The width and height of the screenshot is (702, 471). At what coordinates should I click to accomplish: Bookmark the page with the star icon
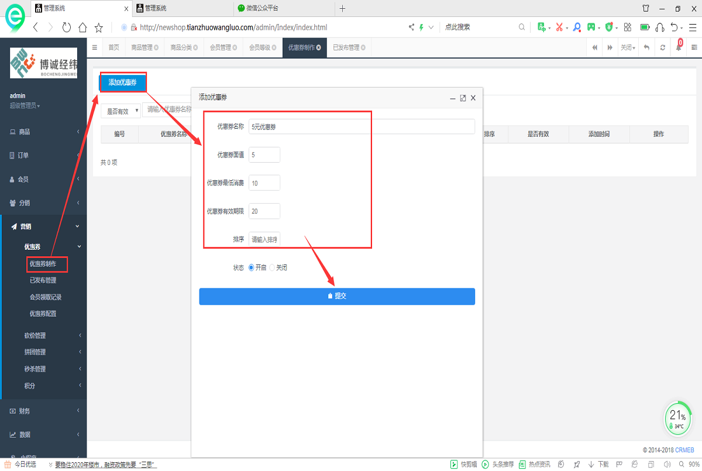click(x=99, y=27)
